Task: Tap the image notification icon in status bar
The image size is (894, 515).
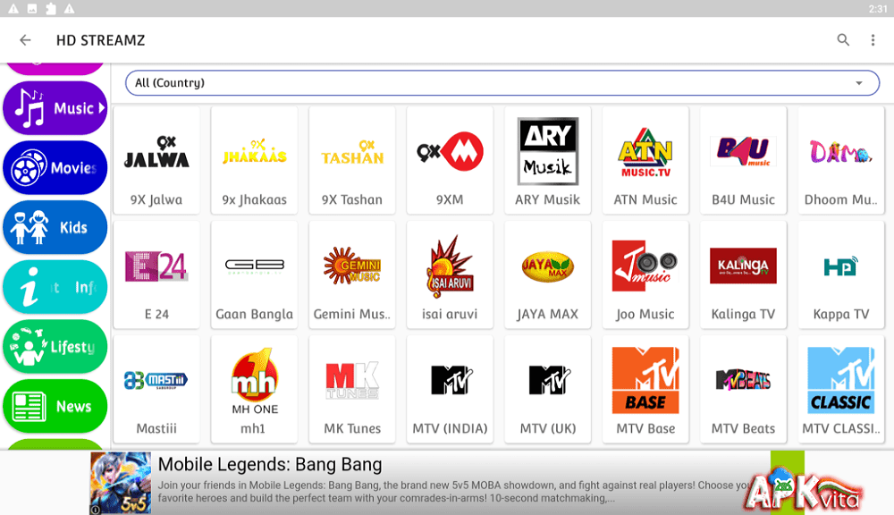Action: (32, 9)
